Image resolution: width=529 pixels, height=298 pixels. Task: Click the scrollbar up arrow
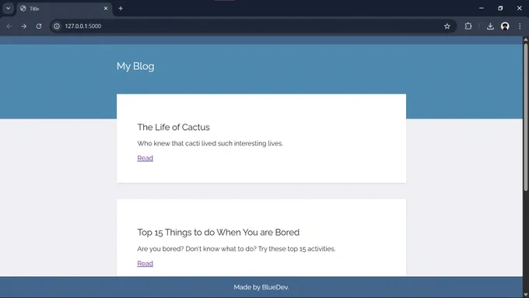(526, 40)
